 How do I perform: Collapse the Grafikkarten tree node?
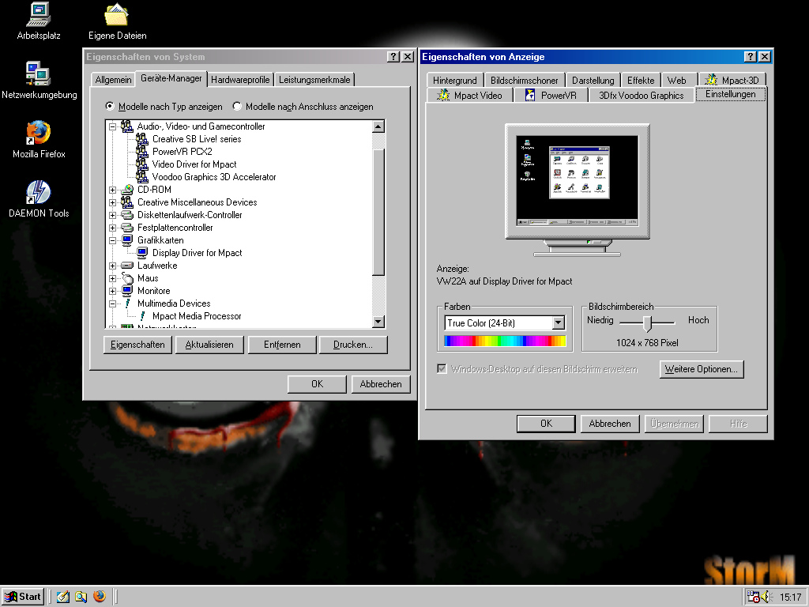112,240
